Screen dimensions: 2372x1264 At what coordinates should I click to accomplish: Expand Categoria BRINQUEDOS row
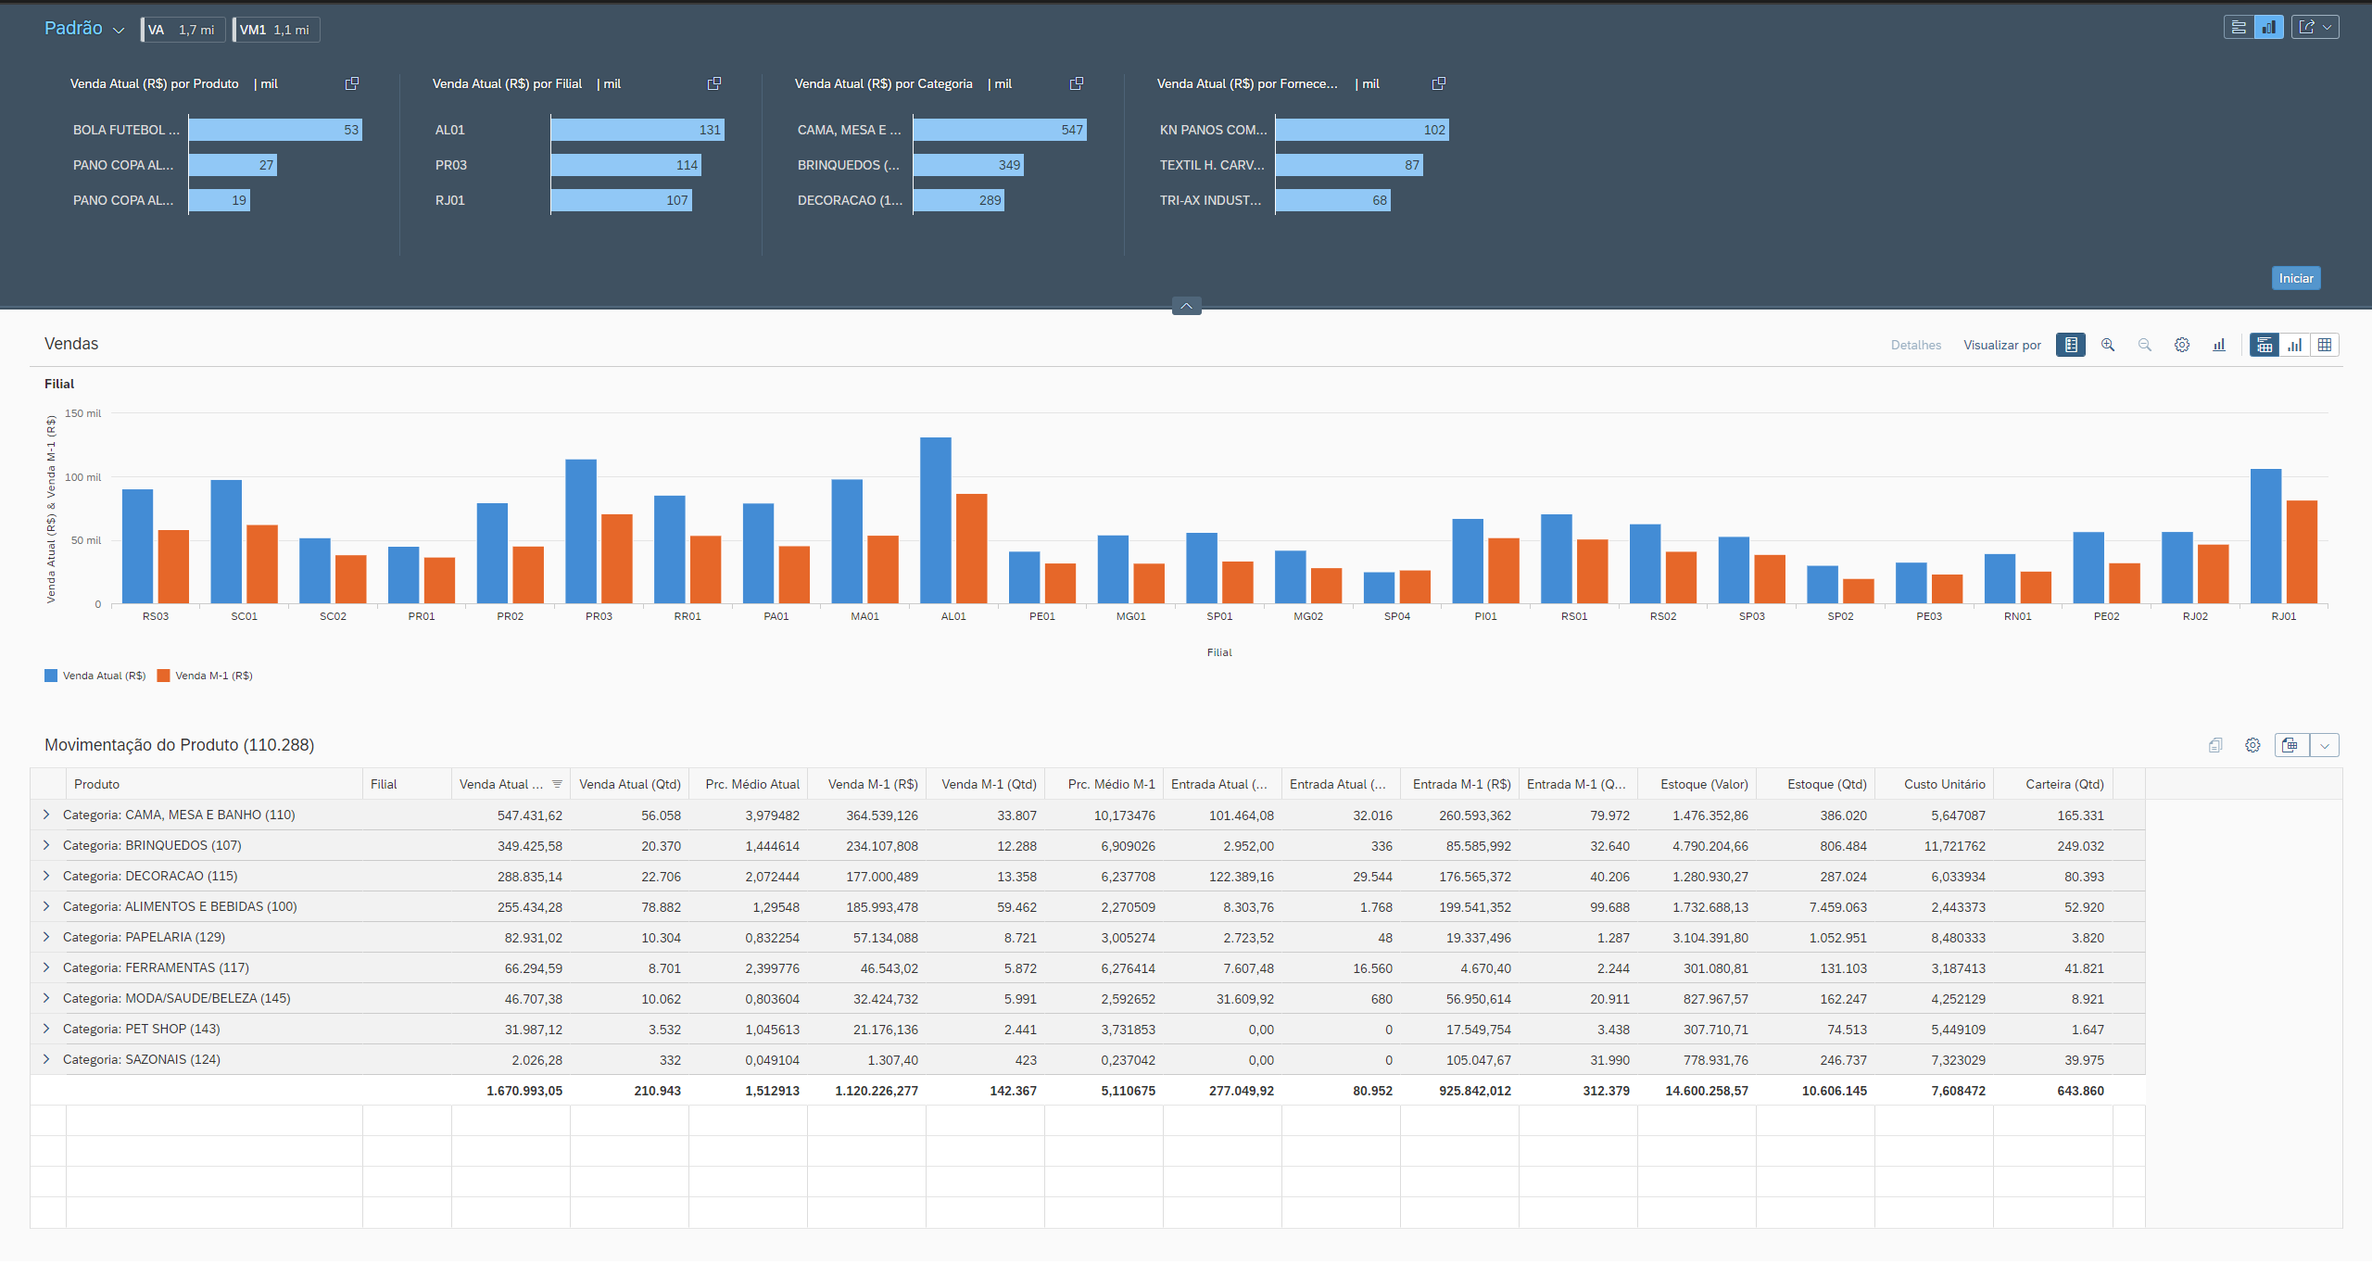pyautogui.click(x=46, y=845)
